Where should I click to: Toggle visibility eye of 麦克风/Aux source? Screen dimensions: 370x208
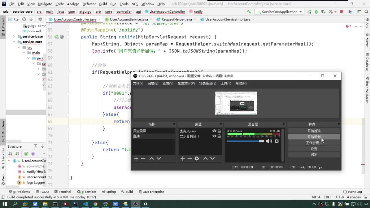[214, 131]
